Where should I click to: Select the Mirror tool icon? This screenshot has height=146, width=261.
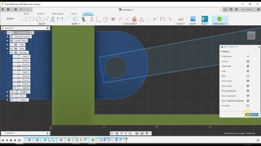click(x=53, y=19)
